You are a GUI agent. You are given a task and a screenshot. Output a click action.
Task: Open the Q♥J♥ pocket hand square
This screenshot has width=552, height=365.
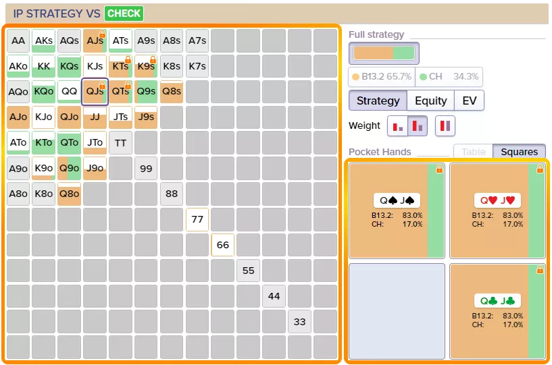497,210
